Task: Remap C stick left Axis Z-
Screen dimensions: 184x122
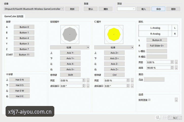Action: pyautogui.click(x=114, y=64)
